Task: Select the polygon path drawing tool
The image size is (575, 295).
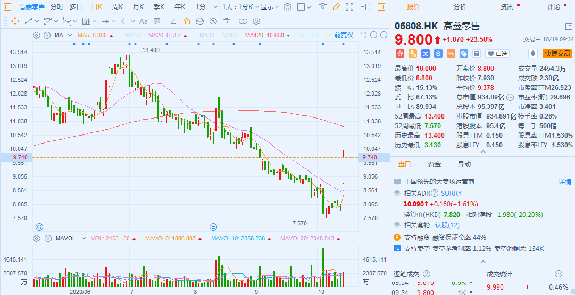Action: pos(48,21)
